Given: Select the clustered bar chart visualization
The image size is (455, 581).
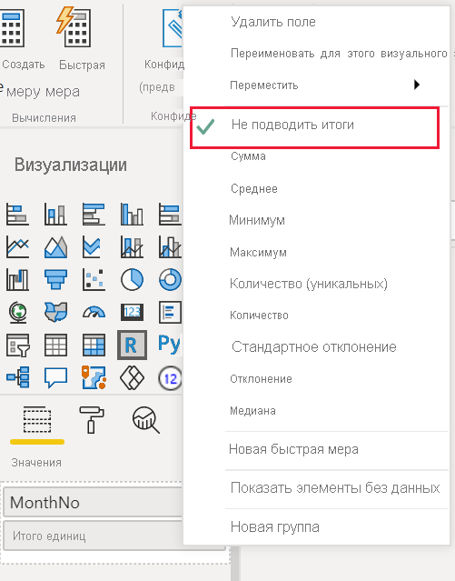Looking at the screenshot, I should click(94, 215).
